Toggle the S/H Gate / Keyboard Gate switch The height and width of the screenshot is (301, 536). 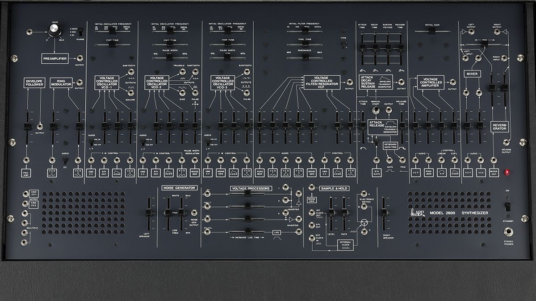tap(376, 142)
